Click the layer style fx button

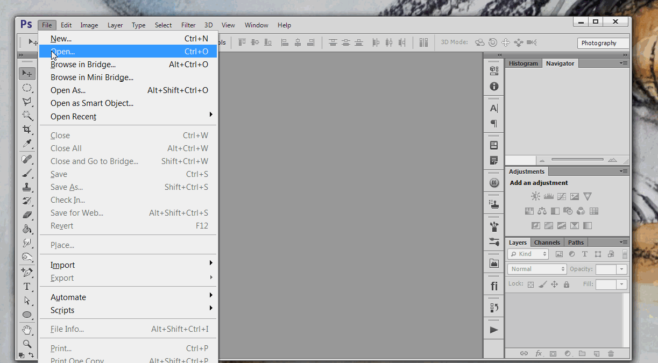(x=539, y=353)
